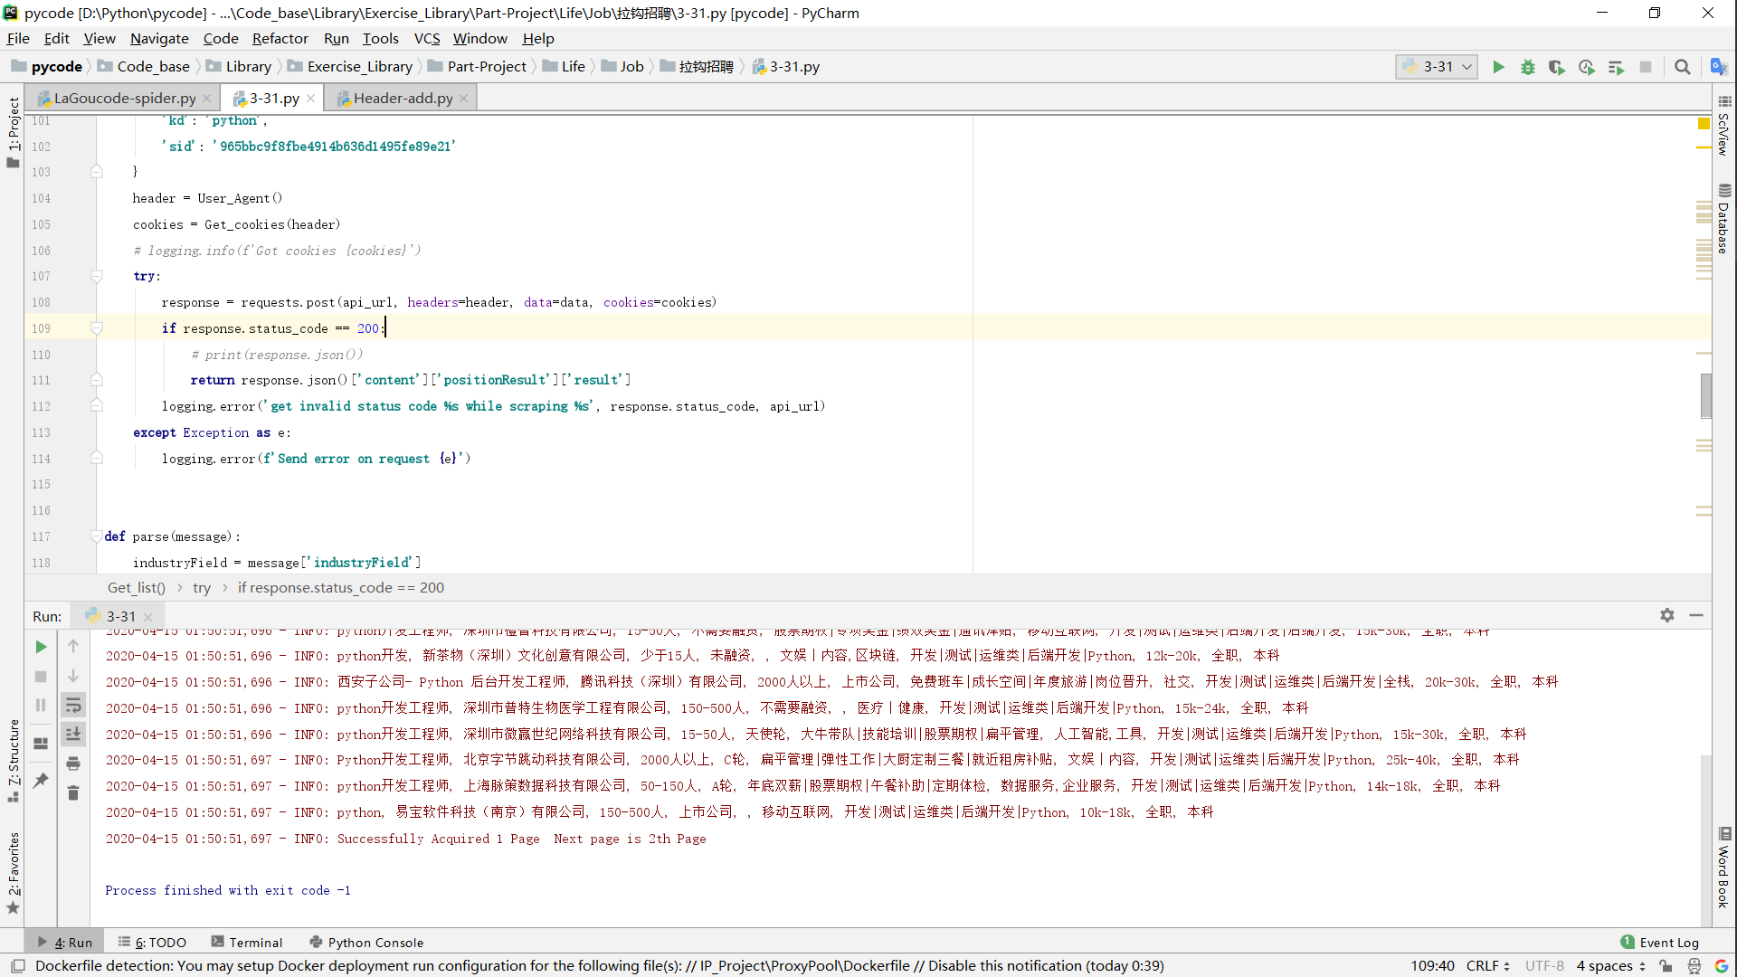Open the Word Book tool window

pos(1724,868)
